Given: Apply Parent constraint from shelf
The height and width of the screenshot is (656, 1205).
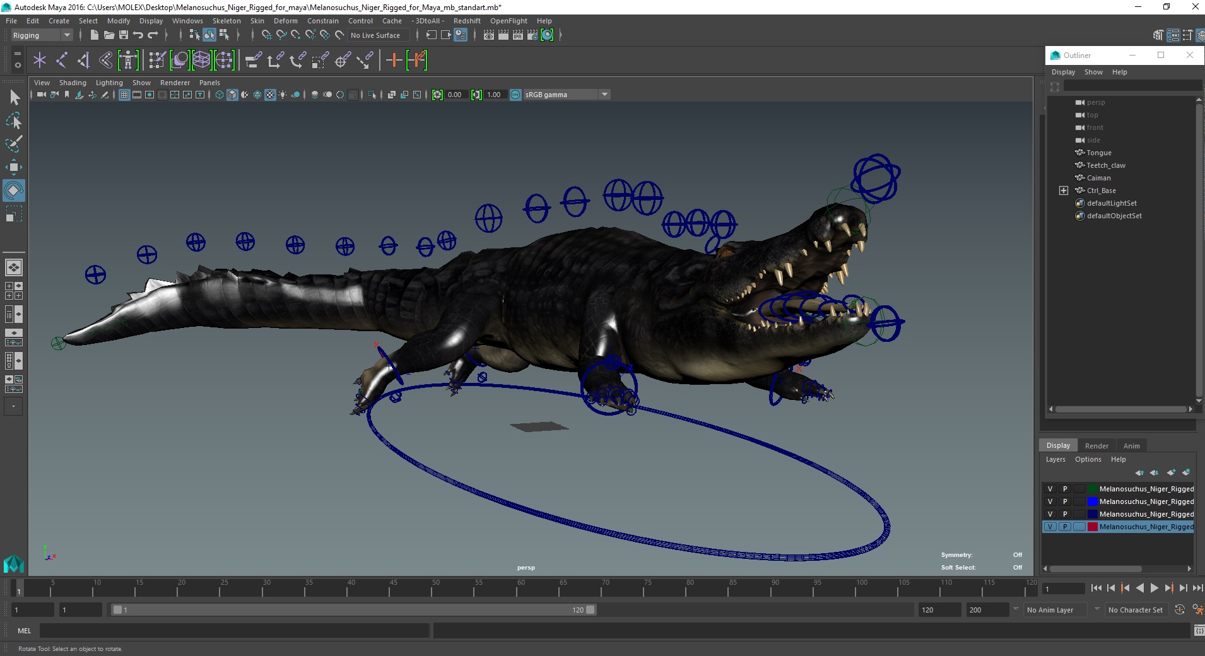Looking at the screenshot, I should pyautogui.click(x=253, y=60).
